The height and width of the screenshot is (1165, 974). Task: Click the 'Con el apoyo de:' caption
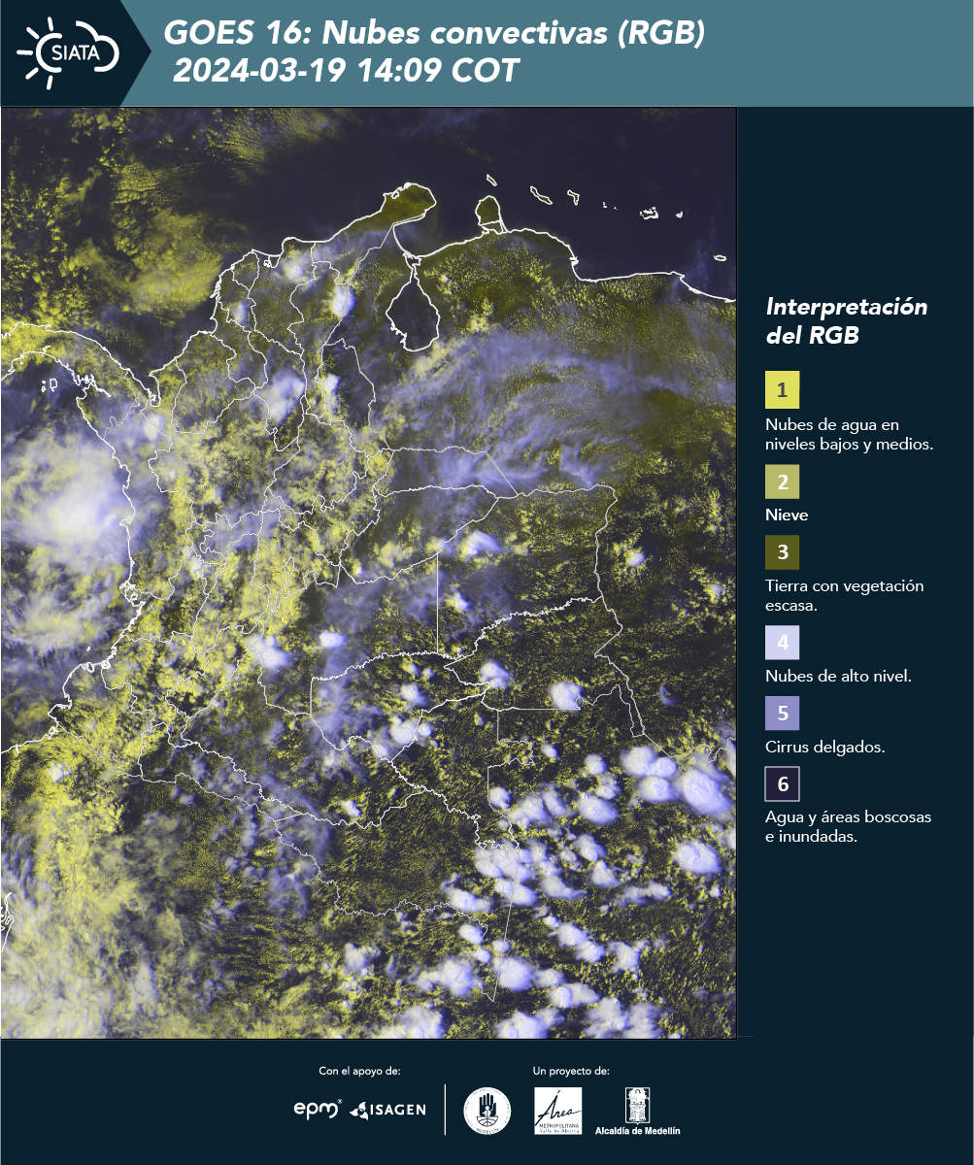[x=359, y=1071]
